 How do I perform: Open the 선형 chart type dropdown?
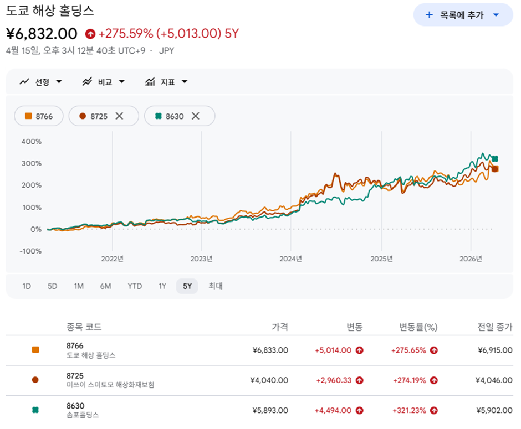click(x=59, y=82)
